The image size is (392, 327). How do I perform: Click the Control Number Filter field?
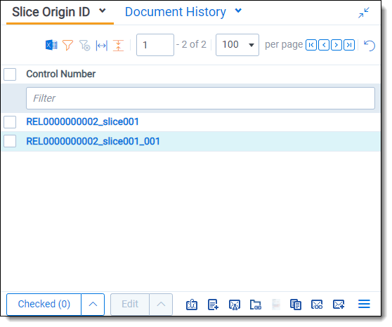pos(200,98)
